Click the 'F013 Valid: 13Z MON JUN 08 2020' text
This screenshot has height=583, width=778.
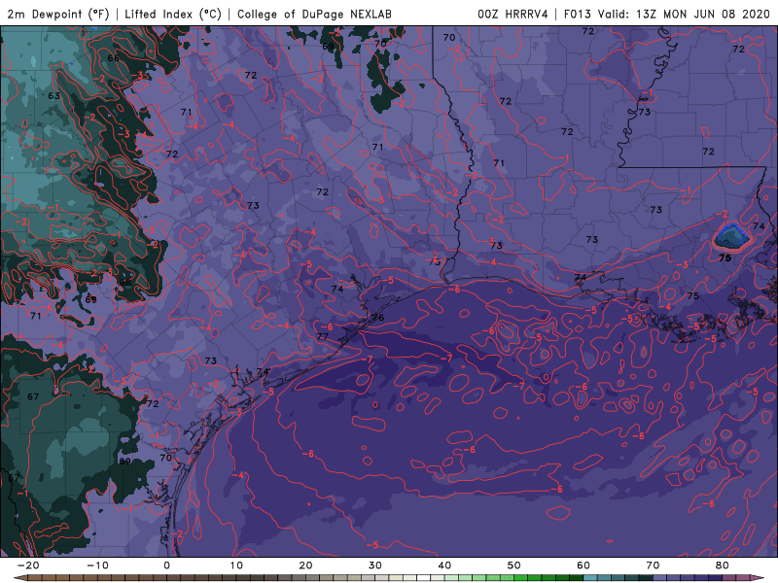tap(666, 14)
